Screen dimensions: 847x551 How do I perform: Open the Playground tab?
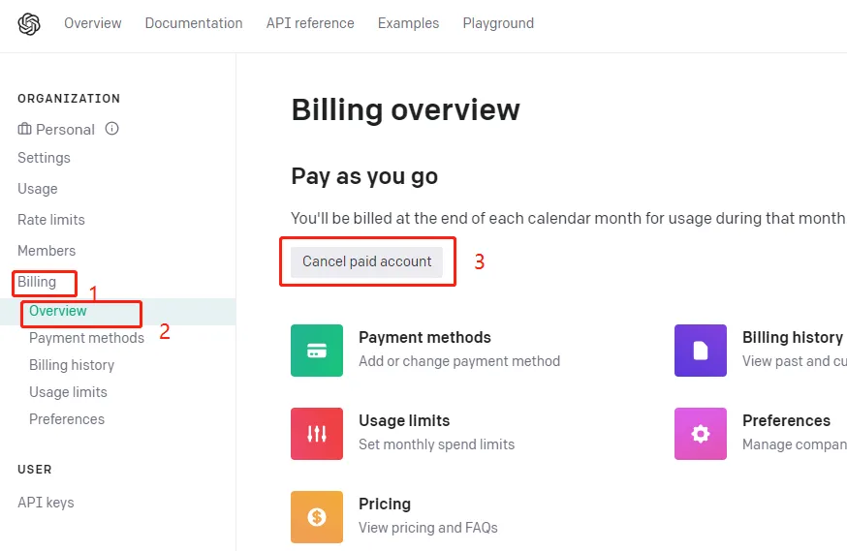click(x=498, y=23)
